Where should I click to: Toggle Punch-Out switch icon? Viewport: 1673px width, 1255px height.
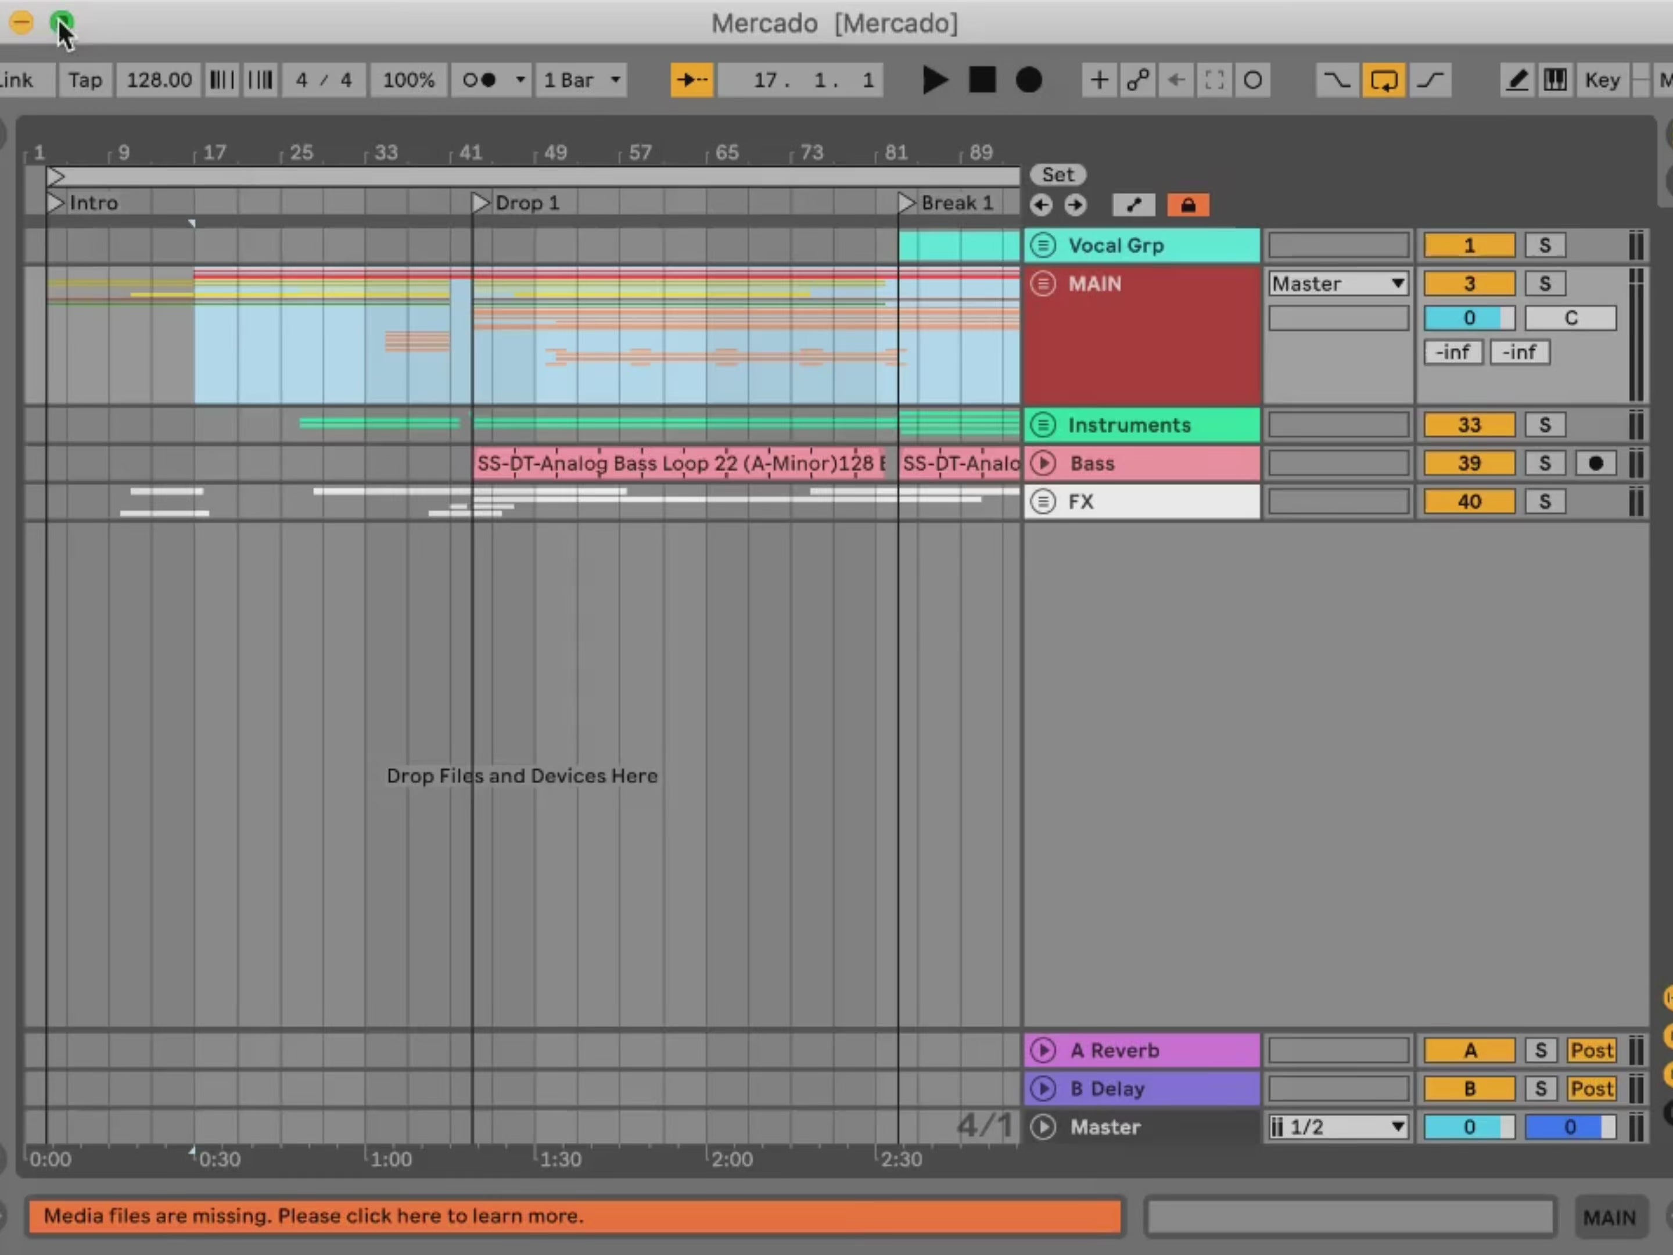(1430, 80)
